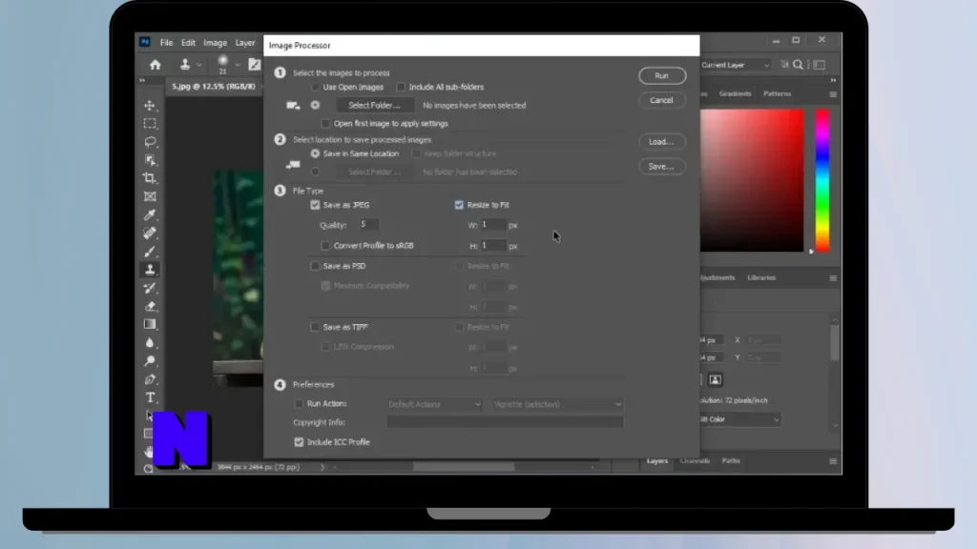Open the Edit menu
The image size is (977, 549).
188,43
